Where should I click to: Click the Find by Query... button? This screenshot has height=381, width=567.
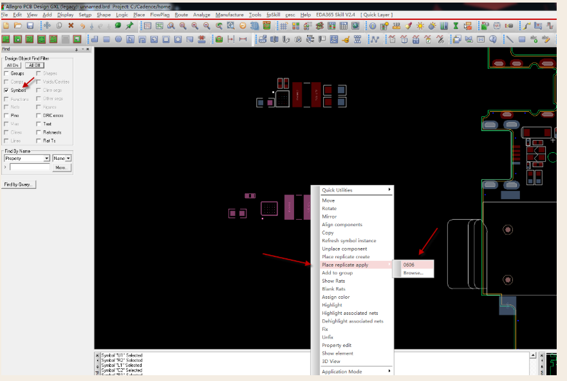pyautogui.click(x=19, y=184)
